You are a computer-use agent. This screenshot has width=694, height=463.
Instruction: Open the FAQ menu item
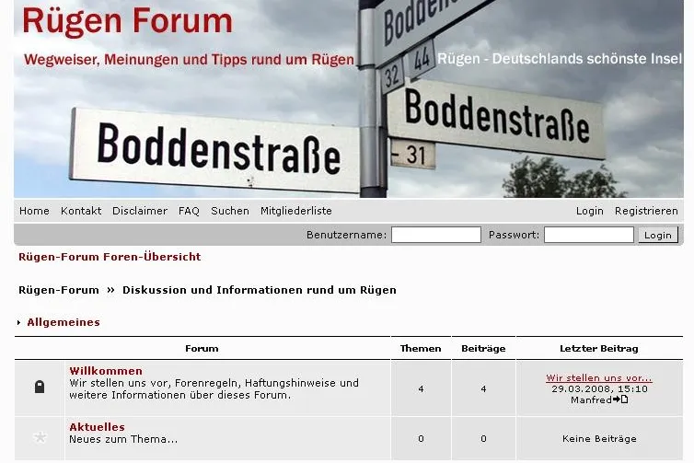click(x=189, y=211)
